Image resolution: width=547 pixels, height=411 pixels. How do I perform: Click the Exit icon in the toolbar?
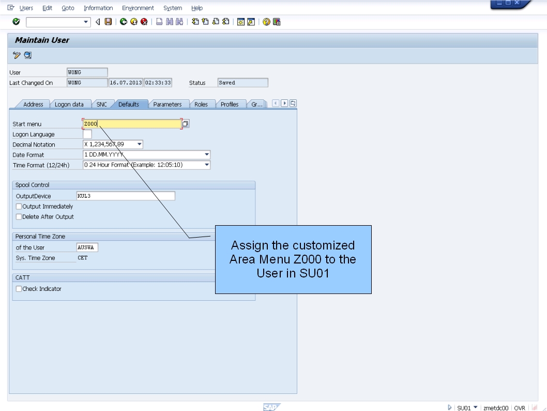tap(135, 21)
